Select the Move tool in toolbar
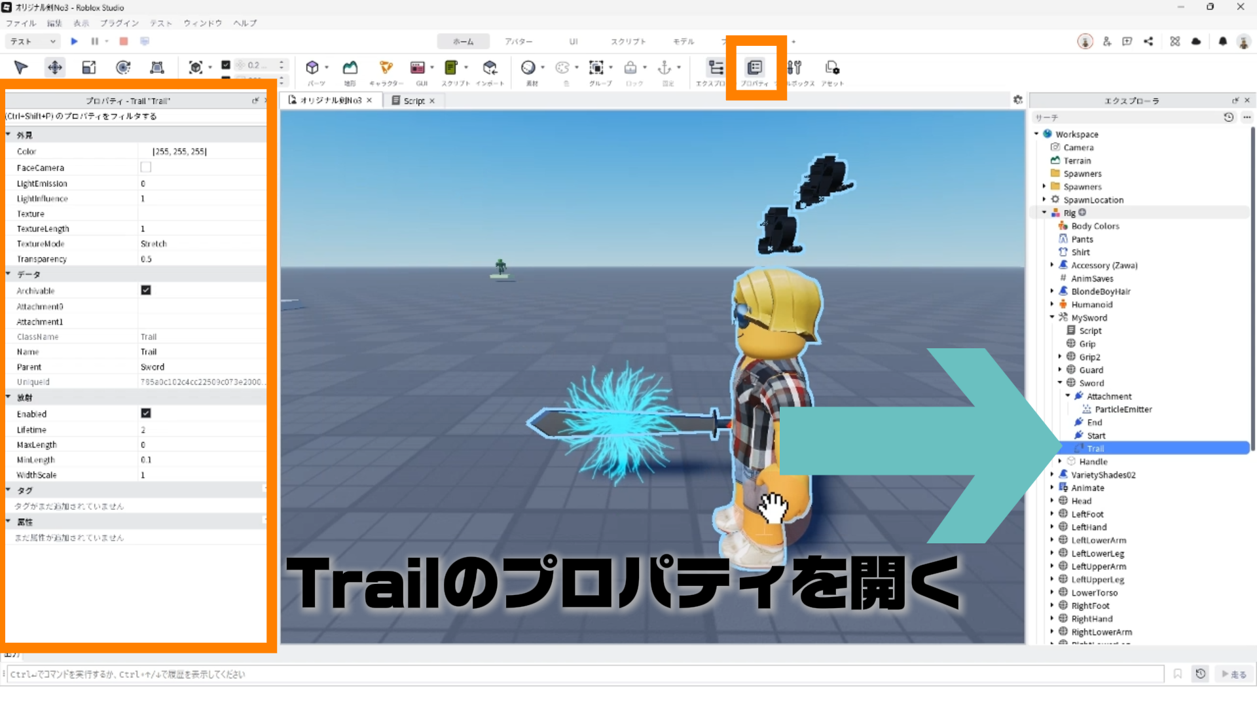 (x=55, y=67)
